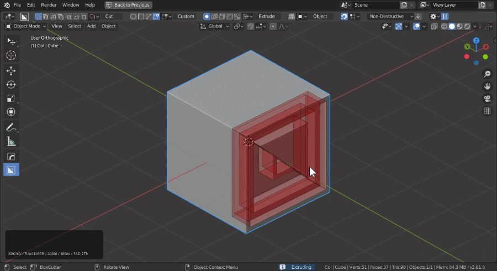Viewport: 497px width, 271px height.
Task: Select the Annotate pencil tool
Action: coord(11,127)
